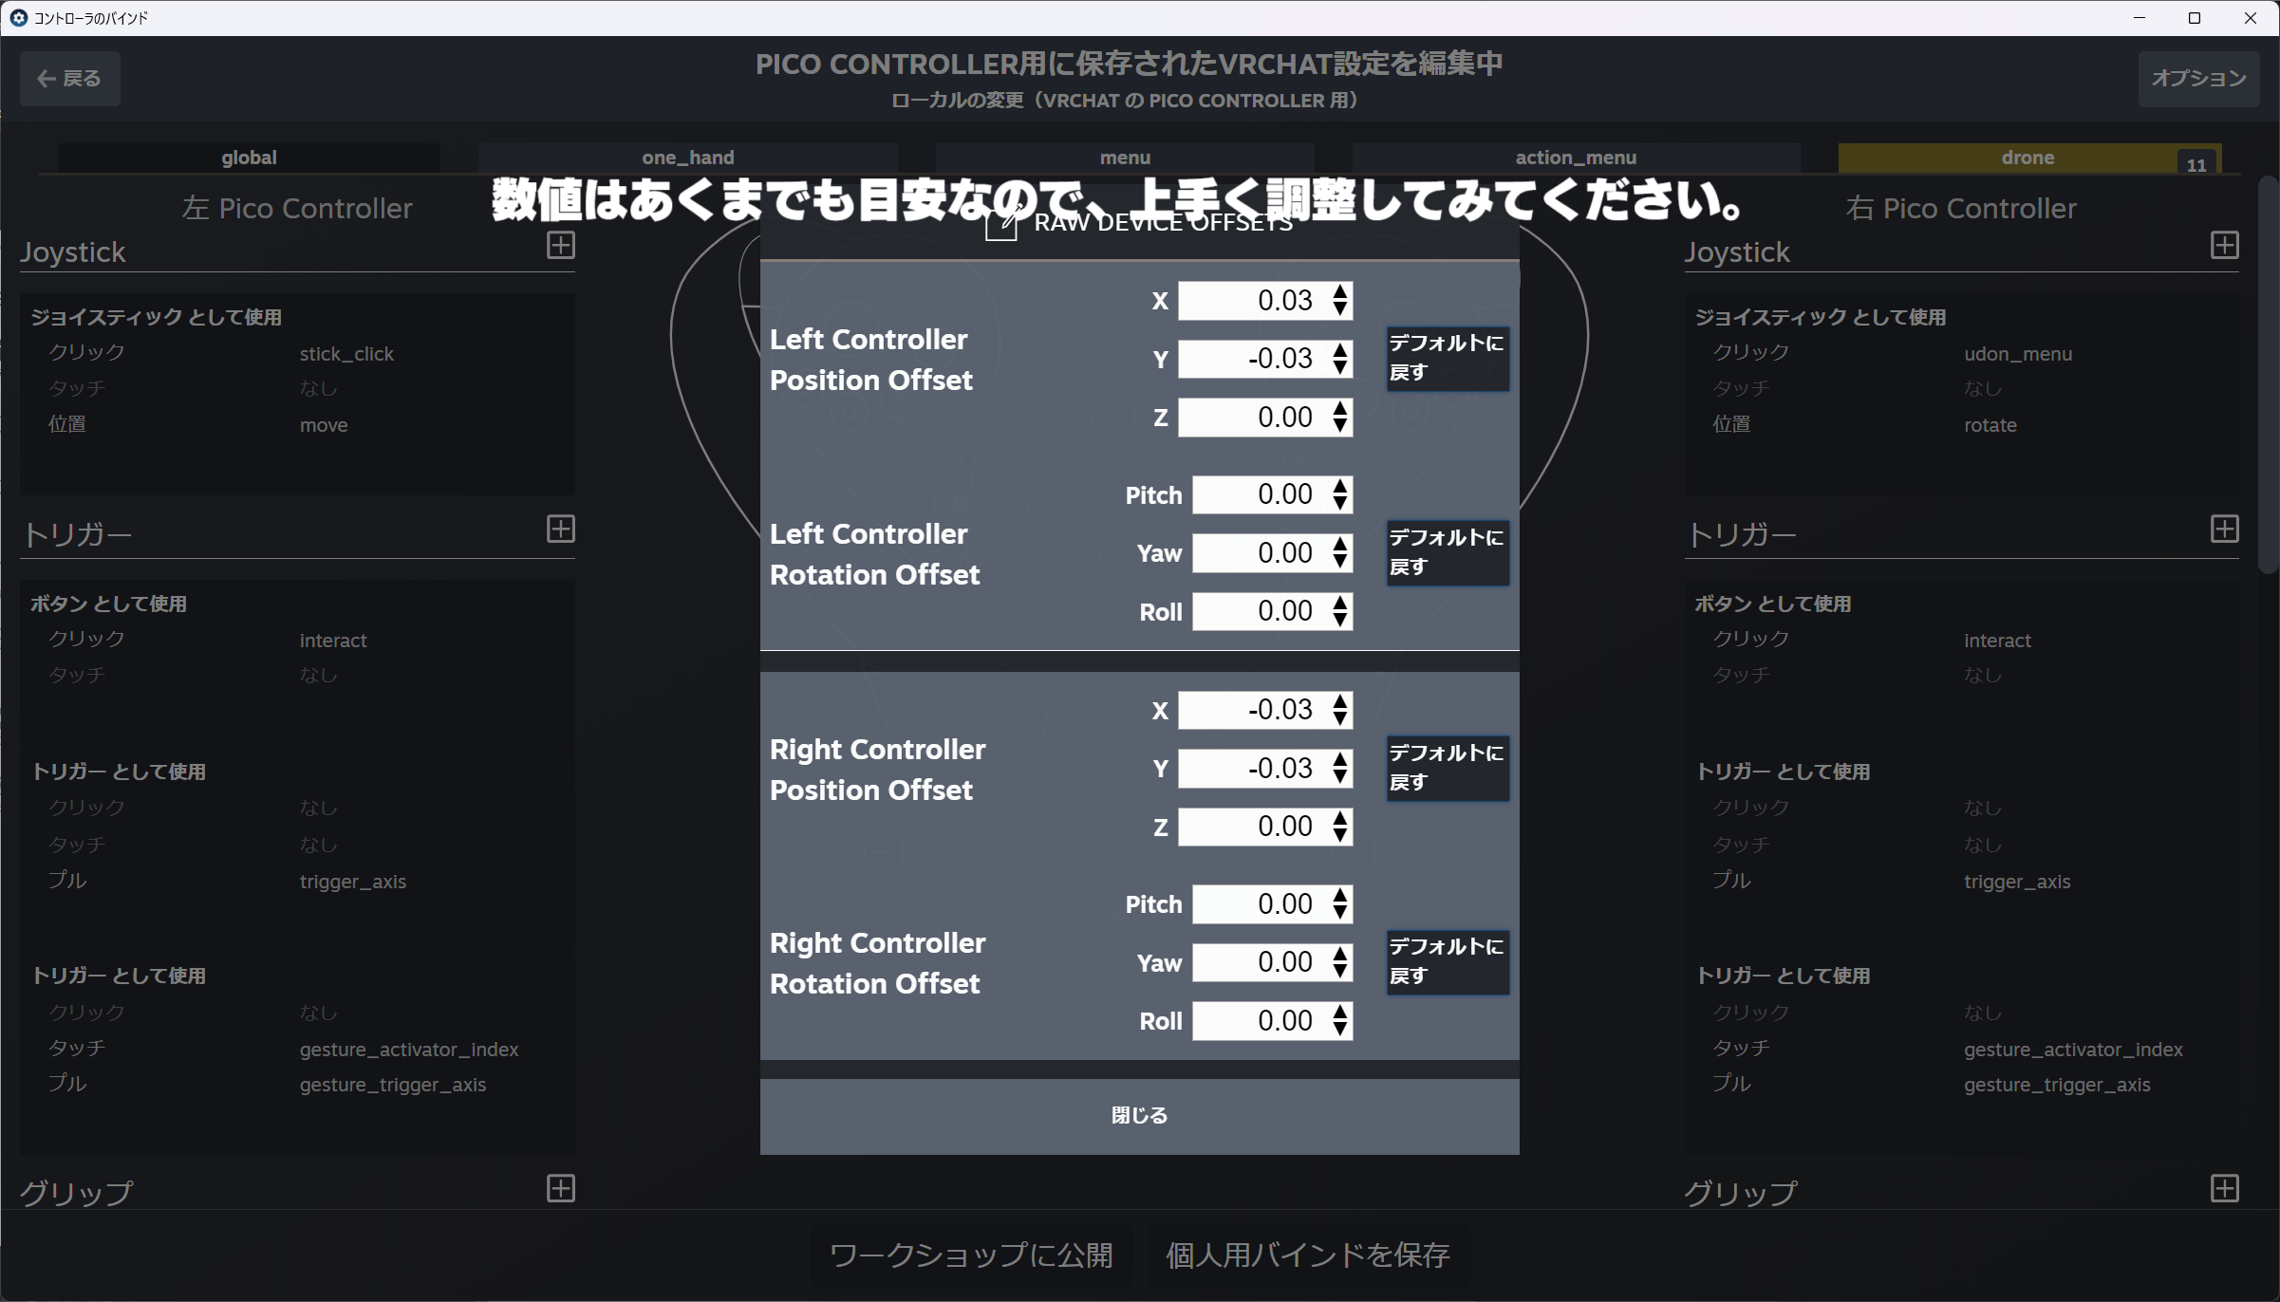Click the Right Controller Position Y field
This screenshot has height=1302, width=2280.
(x=1253, y=769)
